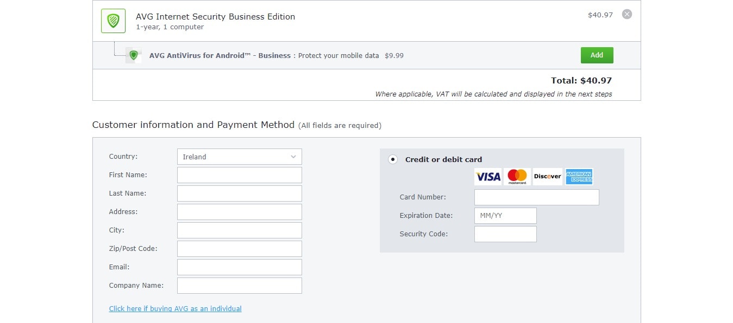Click the VAT calculation notice text

pyautogui.click(x=493, y=94)
